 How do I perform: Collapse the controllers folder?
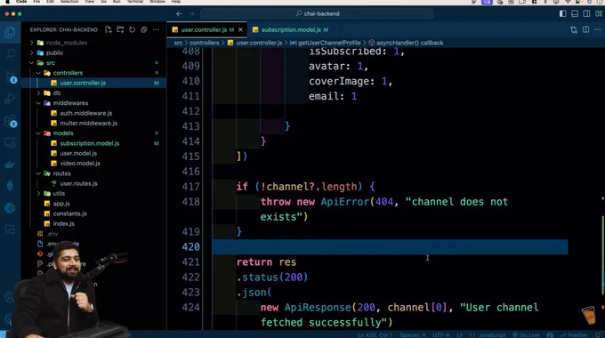68,73
